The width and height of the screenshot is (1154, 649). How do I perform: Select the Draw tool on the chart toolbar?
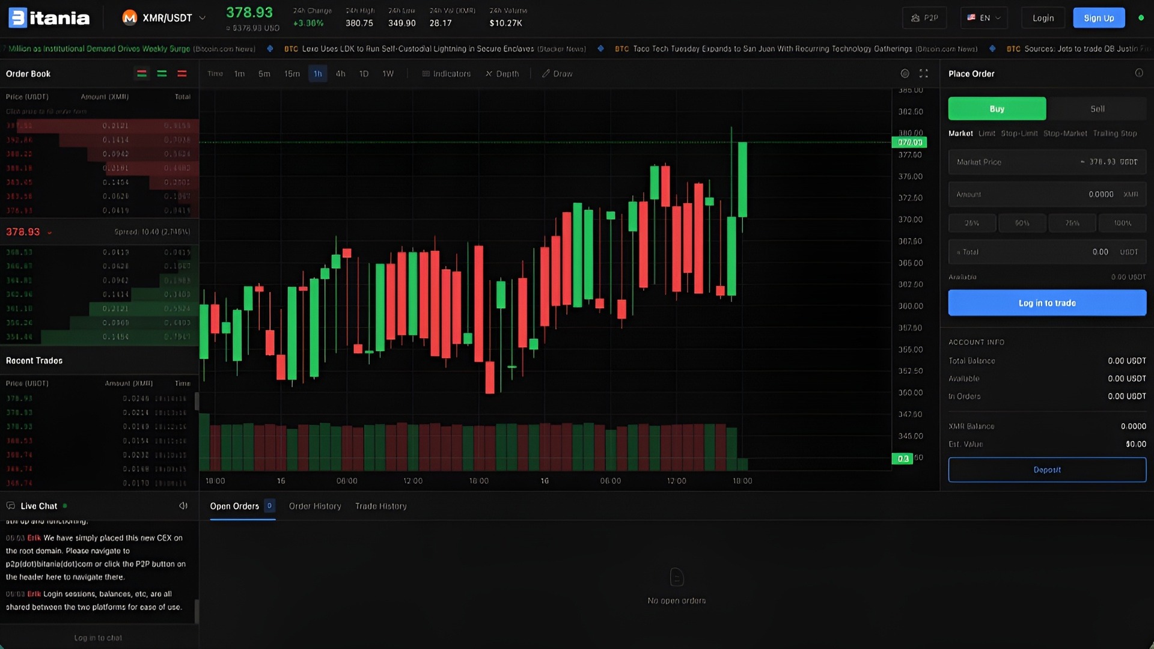coord(557,73)
